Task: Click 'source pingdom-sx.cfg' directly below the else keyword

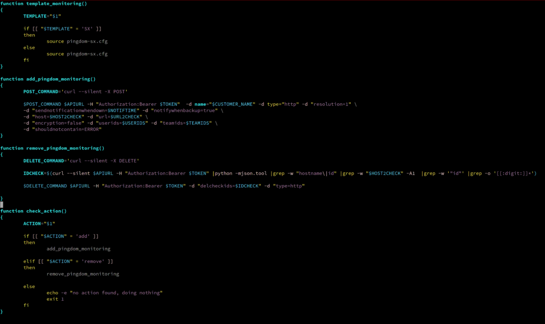Action: click(77, 54)
